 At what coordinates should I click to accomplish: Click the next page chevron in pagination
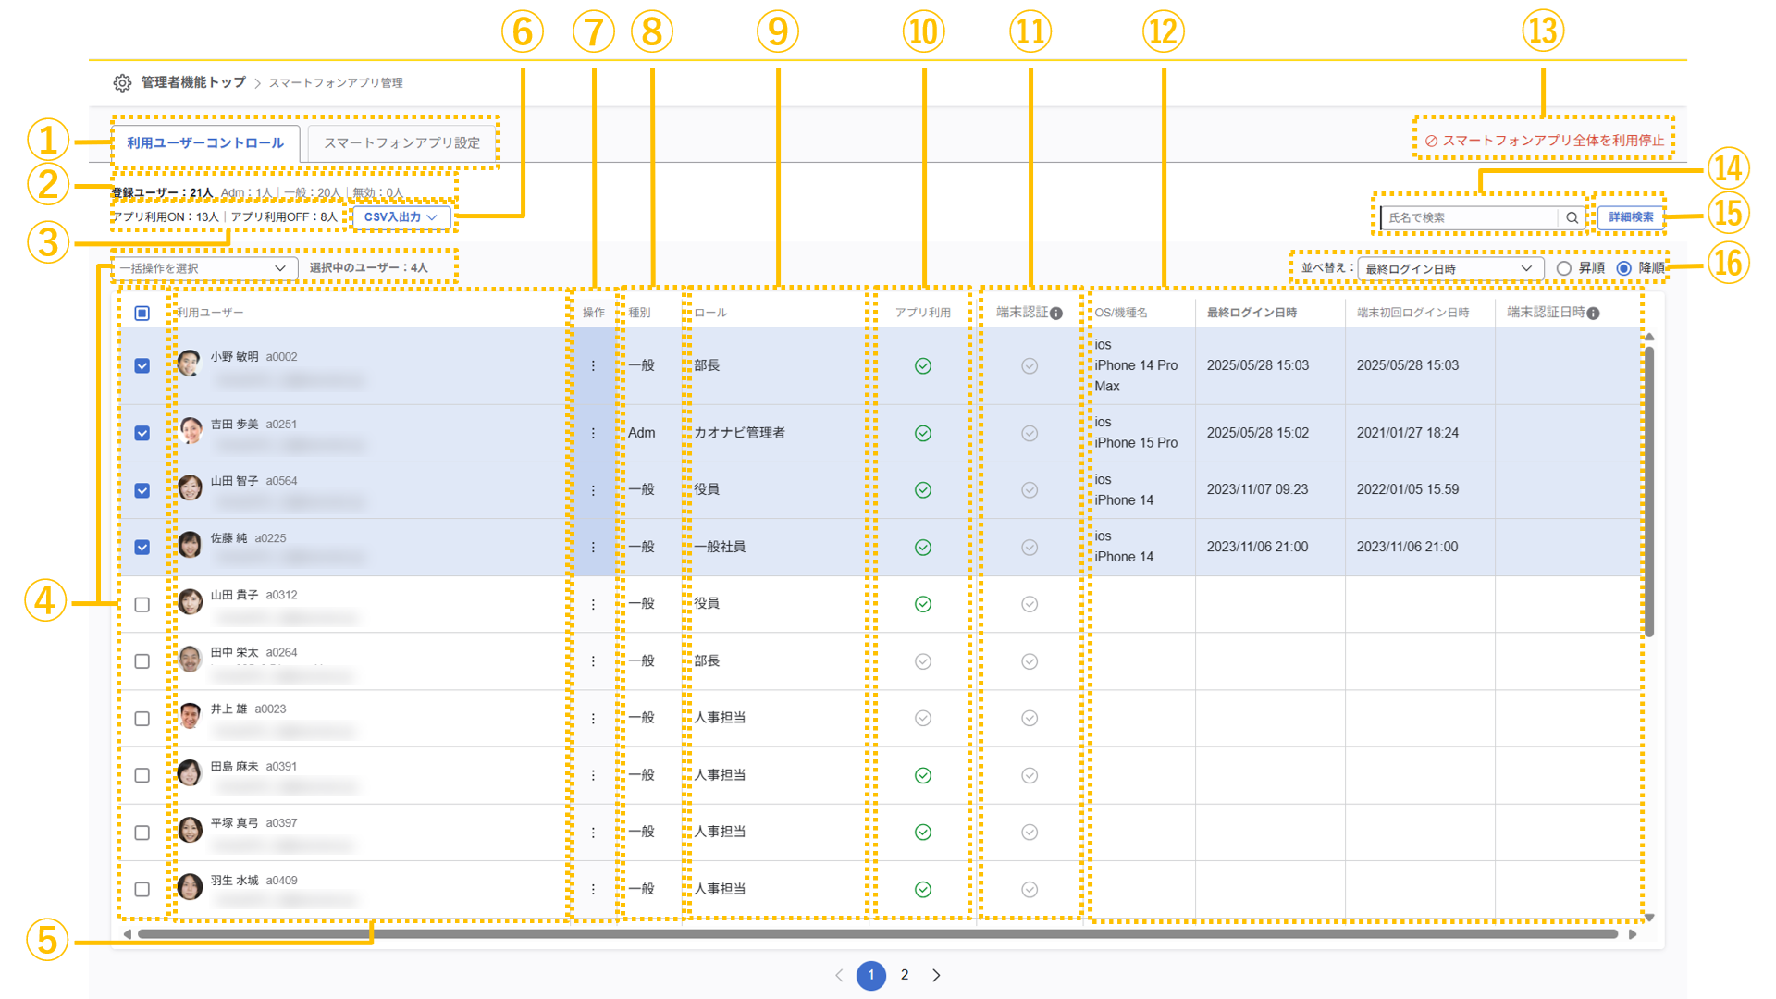pyautogui.click(x=936, y=975)
